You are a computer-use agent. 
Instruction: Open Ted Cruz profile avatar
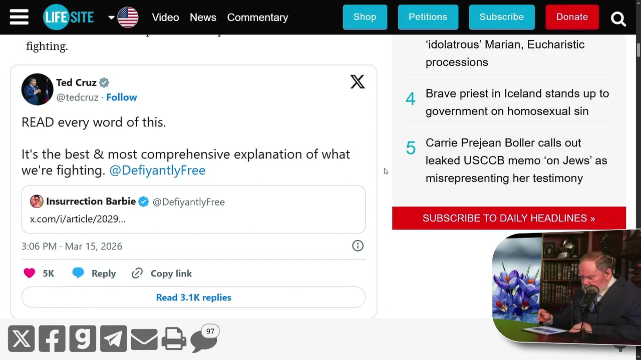(37, 89)
